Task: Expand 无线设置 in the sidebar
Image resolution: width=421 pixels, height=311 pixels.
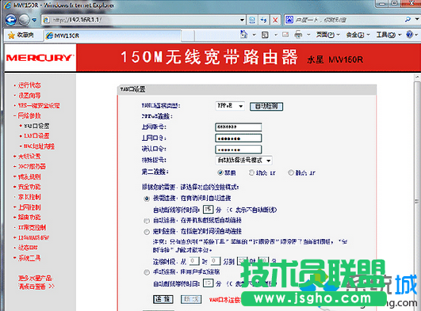Action: (29, 157)
